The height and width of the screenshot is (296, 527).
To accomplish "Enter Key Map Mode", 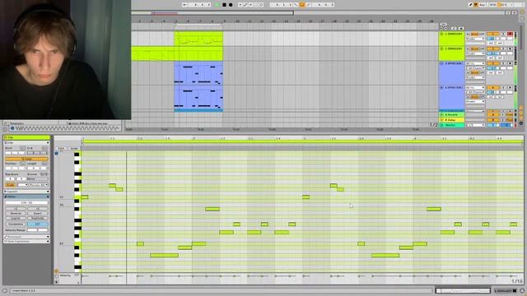I will click(483, 5).
